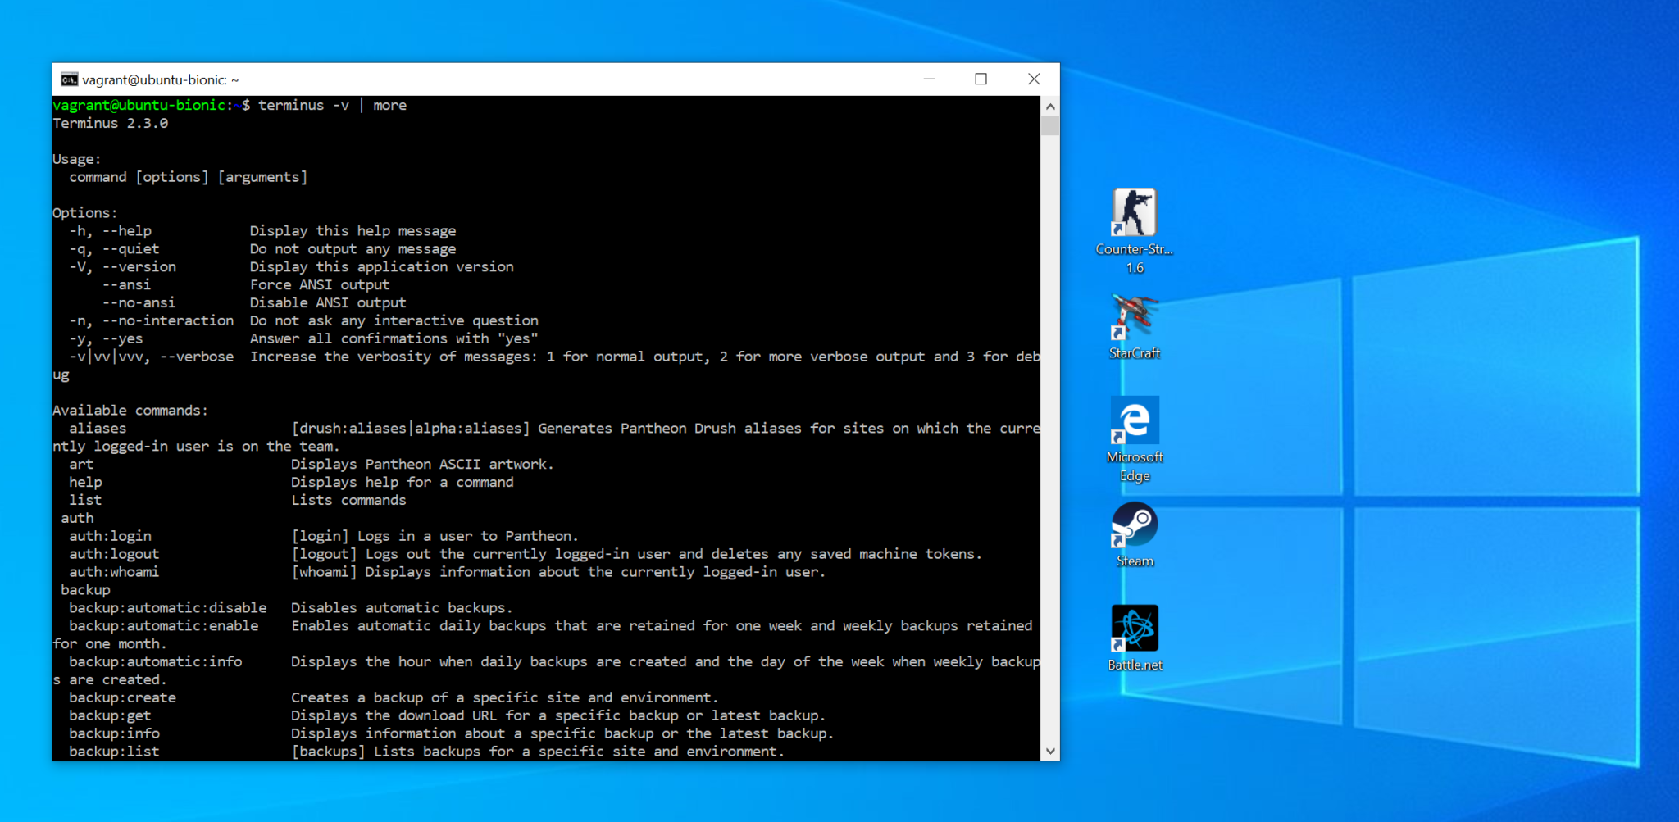Image resolution: width=1679 pixels, height=822 pixels.
Task: Click the terminal scrollbar thumb
Action: tap(1050, 123)
